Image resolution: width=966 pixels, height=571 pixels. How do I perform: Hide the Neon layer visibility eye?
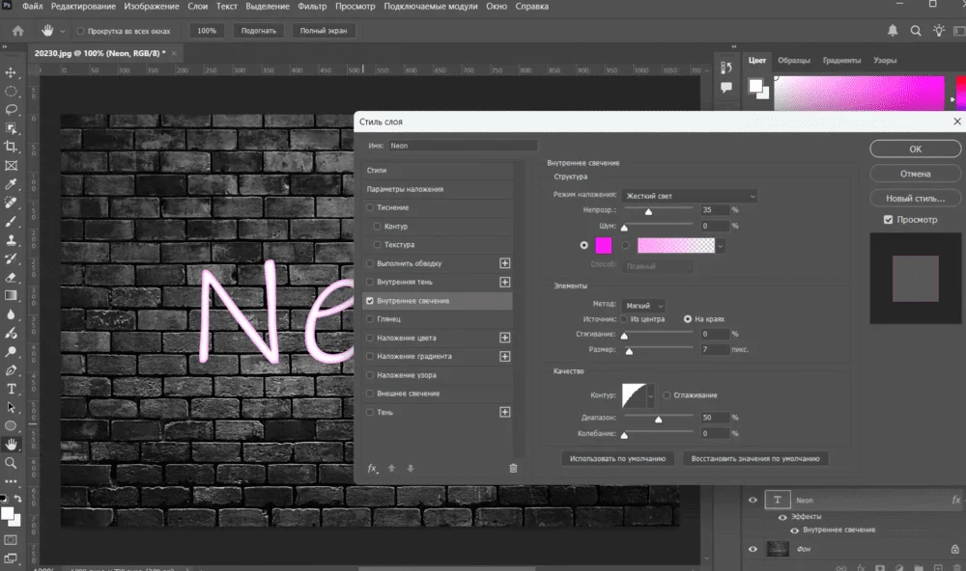coord(753,501)
